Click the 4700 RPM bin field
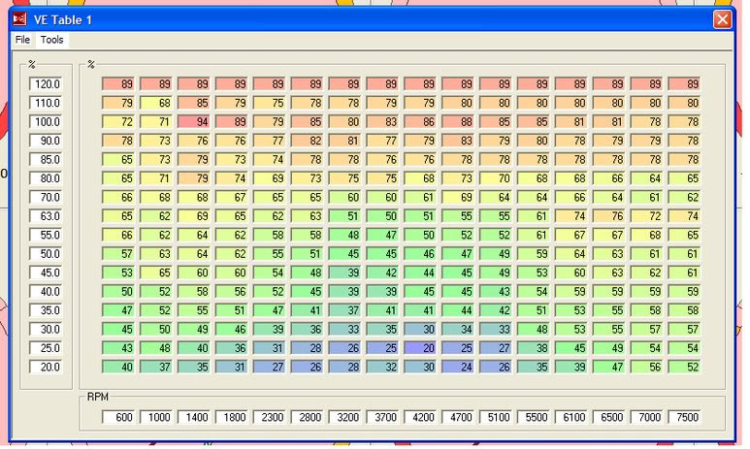The width and height of the screenshot is (750, 449). 458,417
